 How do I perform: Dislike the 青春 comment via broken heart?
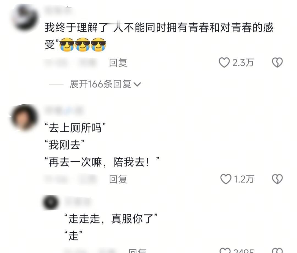click(277, 63)
